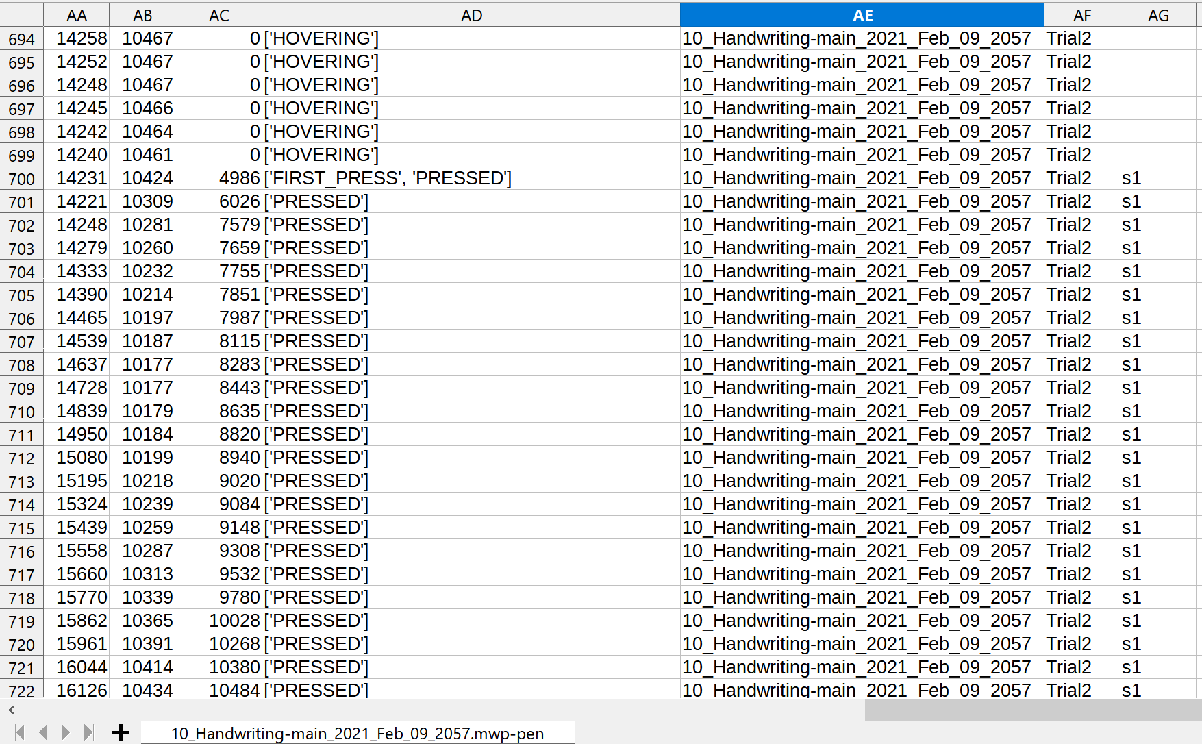Click the ['HOVERING'] cell in row 697

471,108
